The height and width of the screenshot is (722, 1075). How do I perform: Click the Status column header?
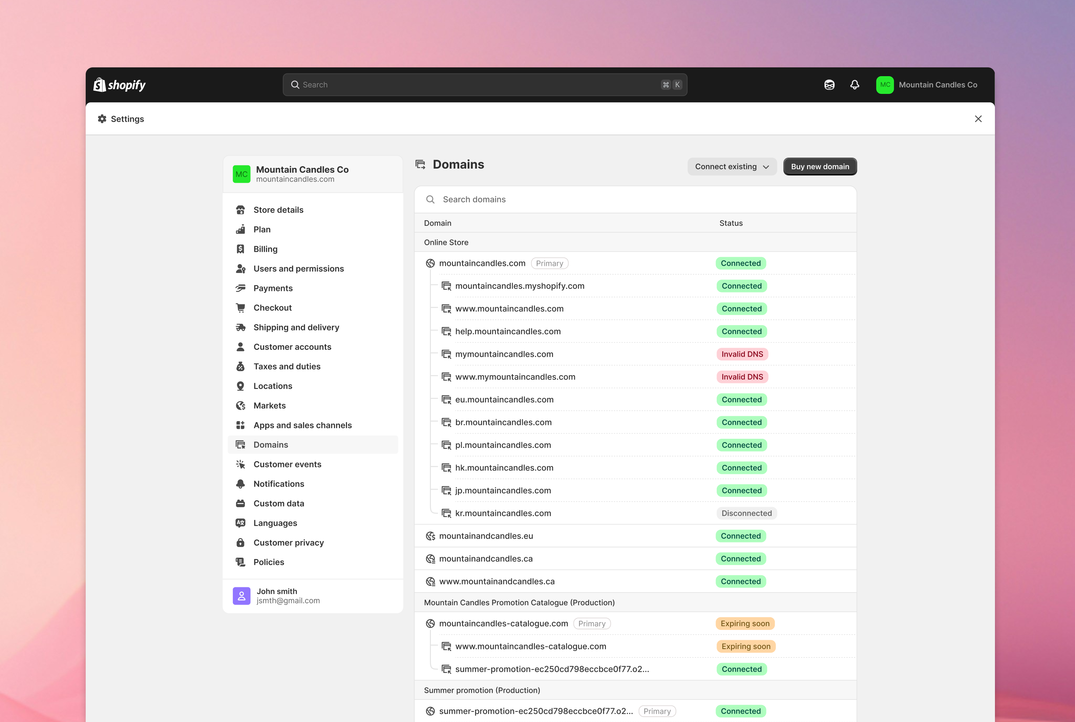[x=731, y=223]
